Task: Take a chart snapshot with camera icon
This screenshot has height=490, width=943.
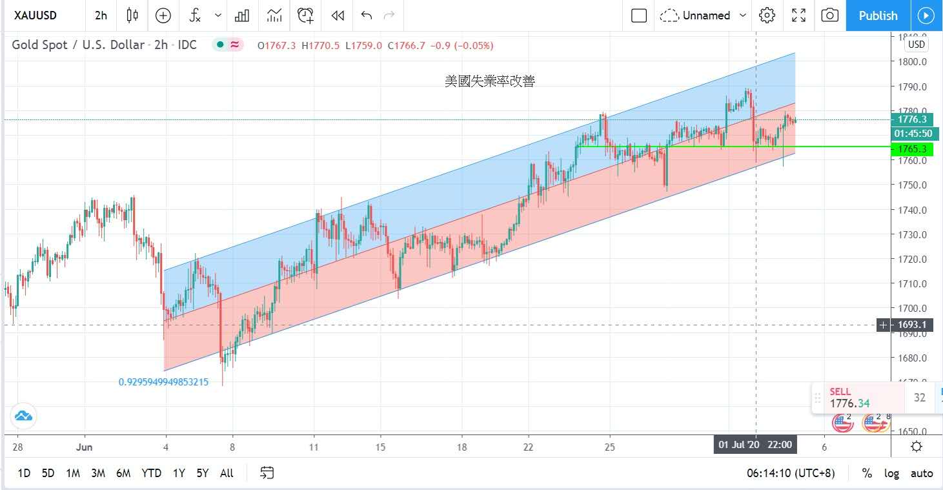Action: 830,15
